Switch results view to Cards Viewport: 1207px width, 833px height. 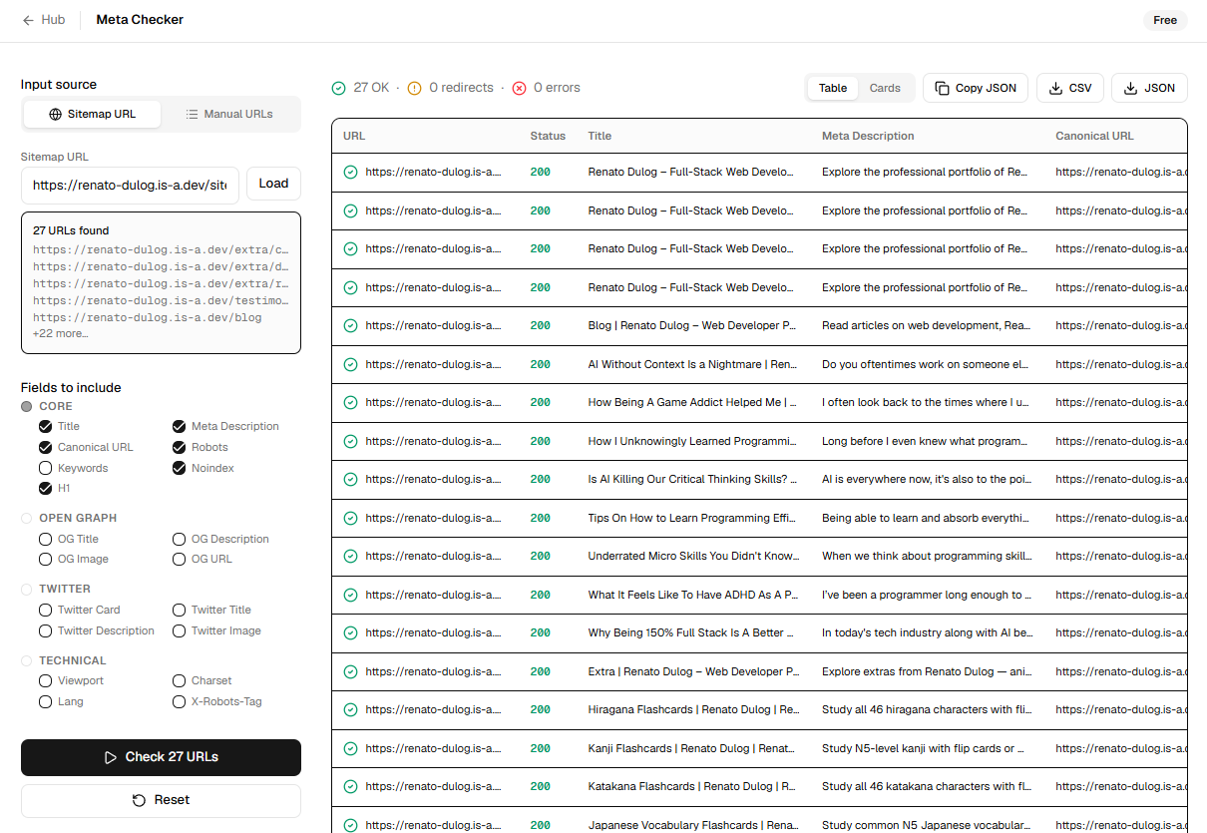coord(885,88)
